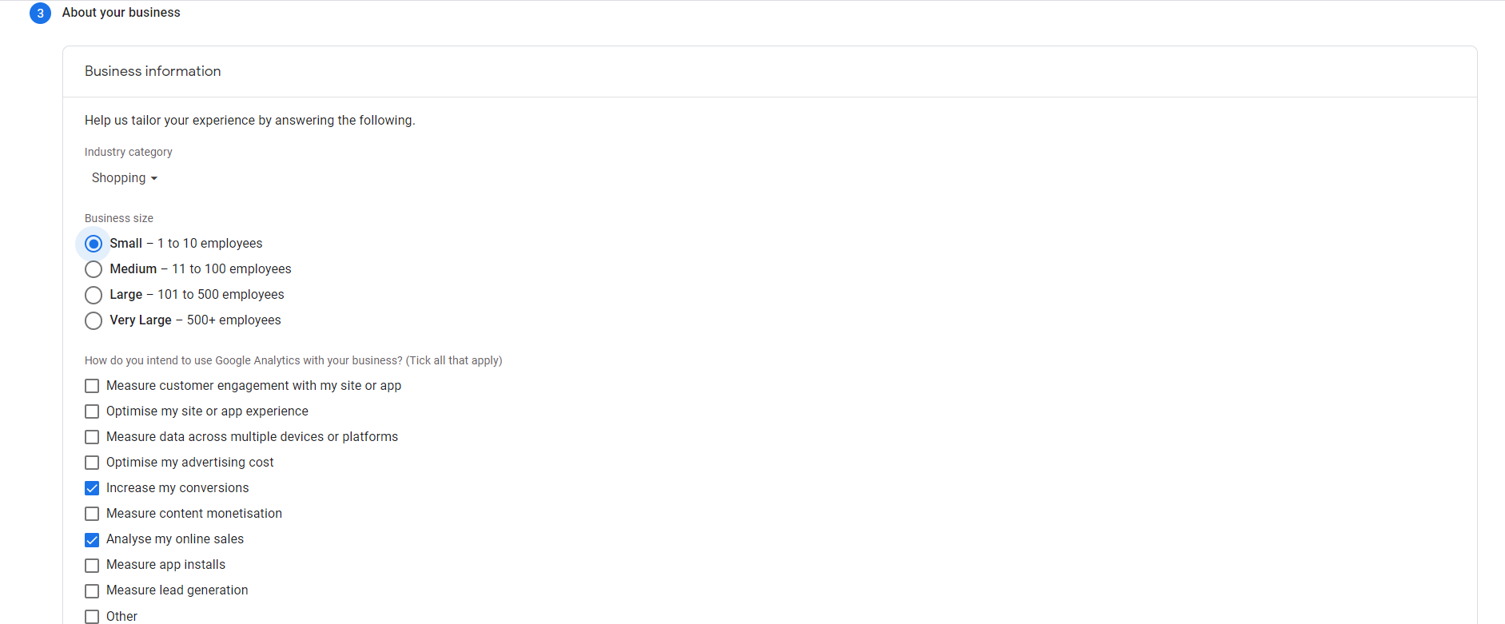Tick Measure app installs

(x=92, y=565)
